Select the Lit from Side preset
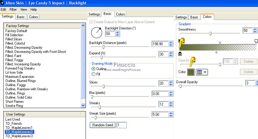This screenshot has width=258, height=139. tap(14, 72)
